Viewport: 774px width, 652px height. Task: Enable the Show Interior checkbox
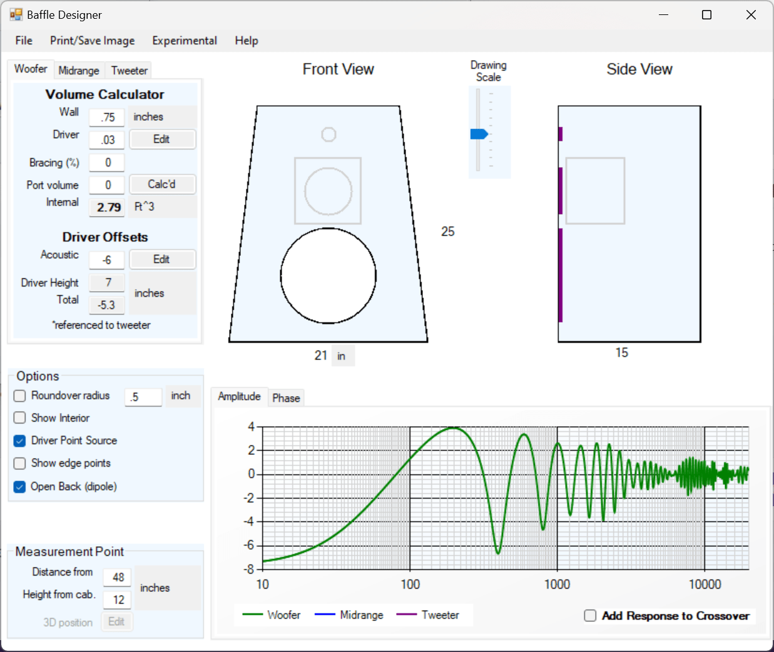pyautogui.click(x=20, y=417)
